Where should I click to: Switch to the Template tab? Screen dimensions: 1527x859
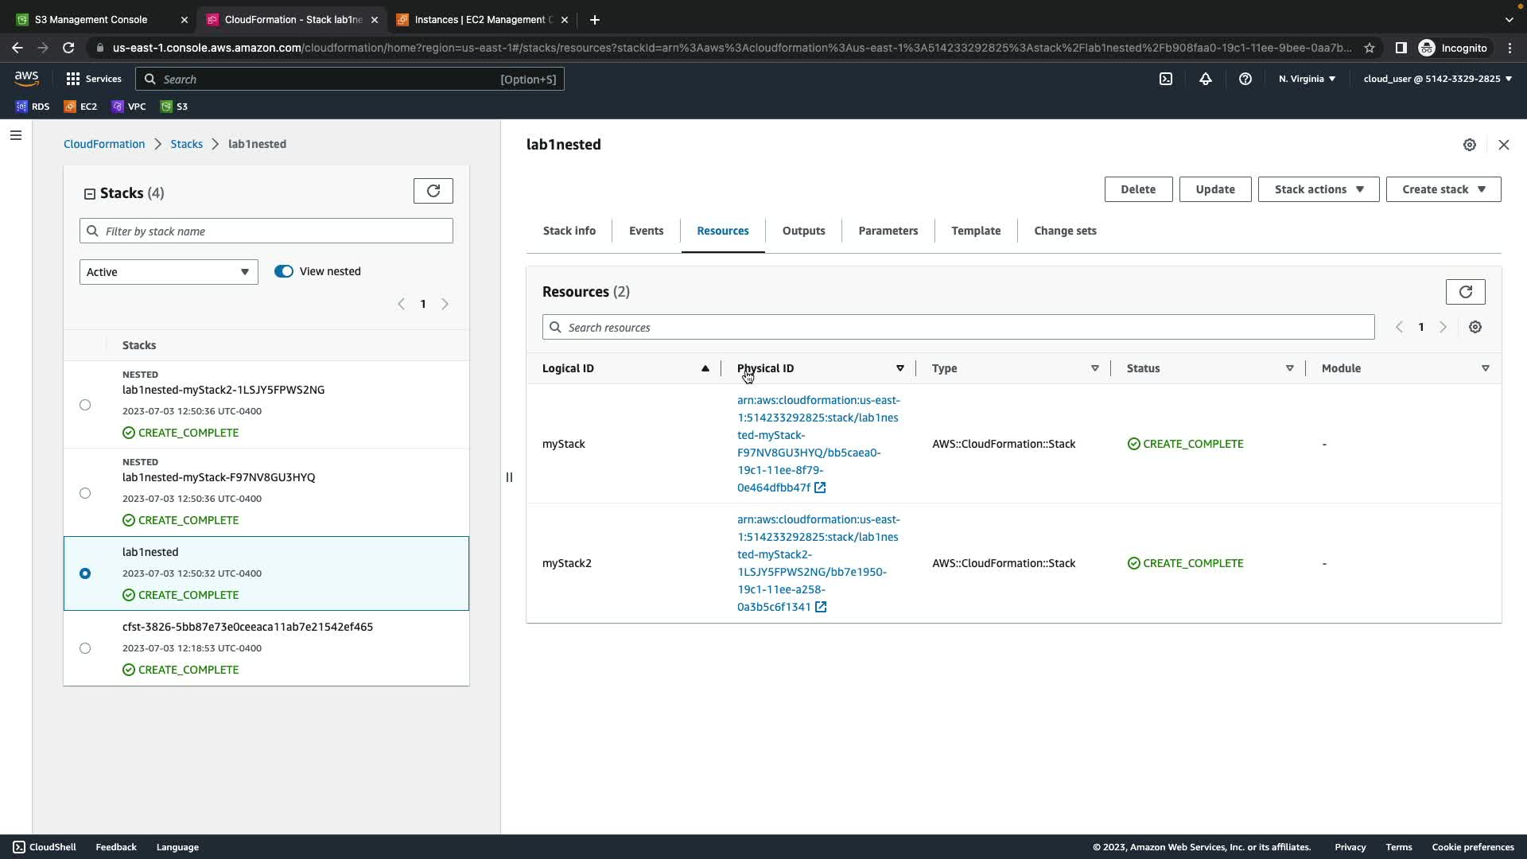coord(975,231)
